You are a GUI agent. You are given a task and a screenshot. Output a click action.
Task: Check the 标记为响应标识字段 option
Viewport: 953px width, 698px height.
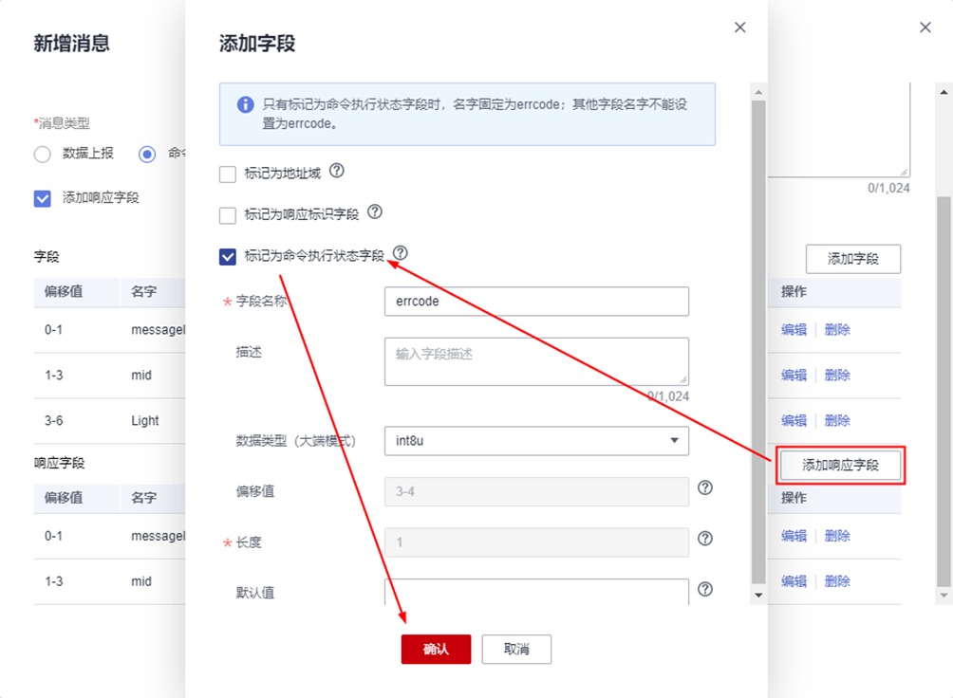coord(228,215)
